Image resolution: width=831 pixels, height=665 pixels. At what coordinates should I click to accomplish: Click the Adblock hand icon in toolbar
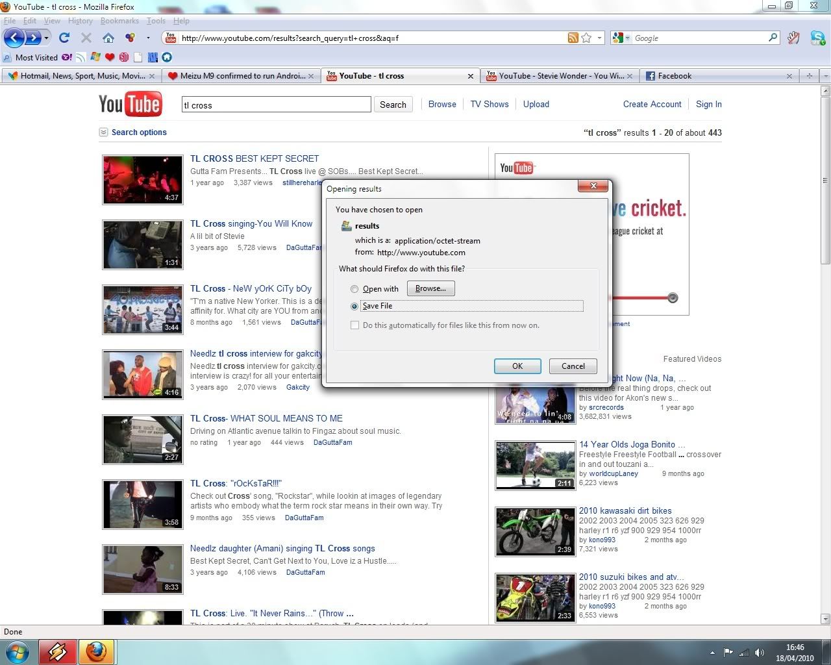[793, 38]
